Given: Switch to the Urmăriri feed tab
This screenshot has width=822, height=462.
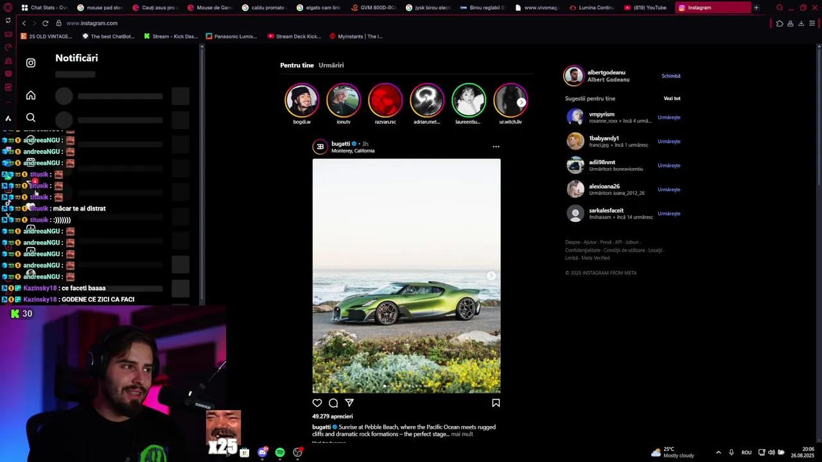Looking at the screenshot, I should click(331, 65).
